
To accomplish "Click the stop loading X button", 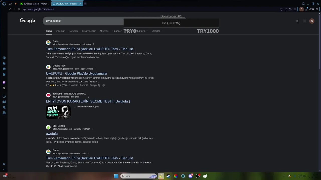I will click(x=19, y=9).
